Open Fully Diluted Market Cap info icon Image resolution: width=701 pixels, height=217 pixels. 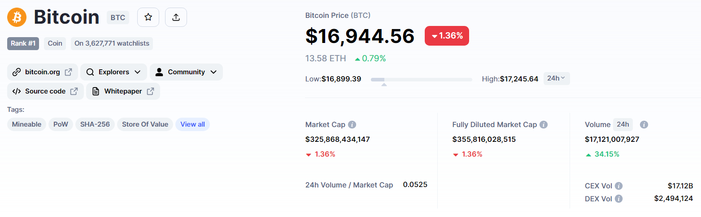[x=544, y=125]
